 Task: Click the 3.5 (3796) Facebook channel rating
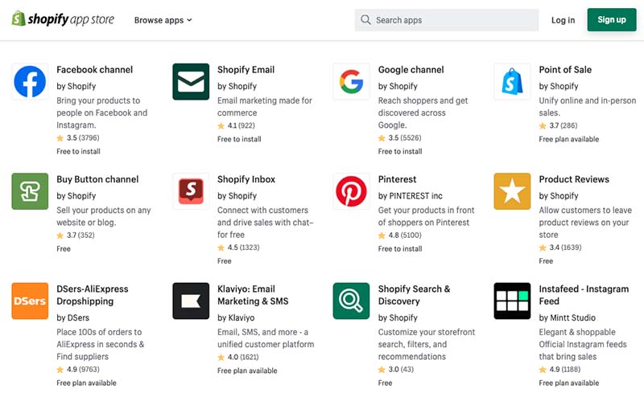(x=78, y=137)
